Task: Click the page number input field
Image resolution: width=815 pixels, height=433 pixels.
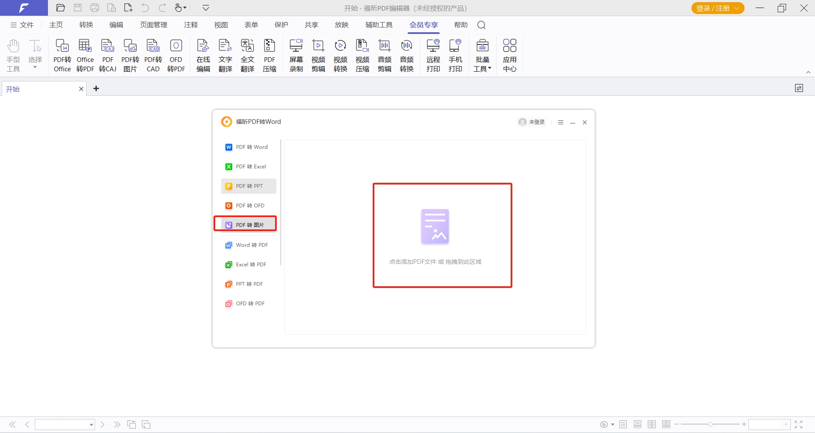Action: pyautogui.click(x=62, y=425)
